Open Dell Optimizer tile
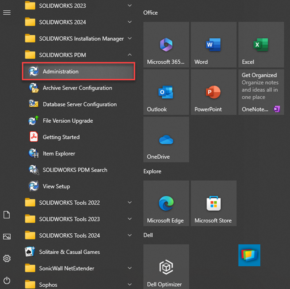This screenshot has height=289, width=290. (x=166, y=267)
